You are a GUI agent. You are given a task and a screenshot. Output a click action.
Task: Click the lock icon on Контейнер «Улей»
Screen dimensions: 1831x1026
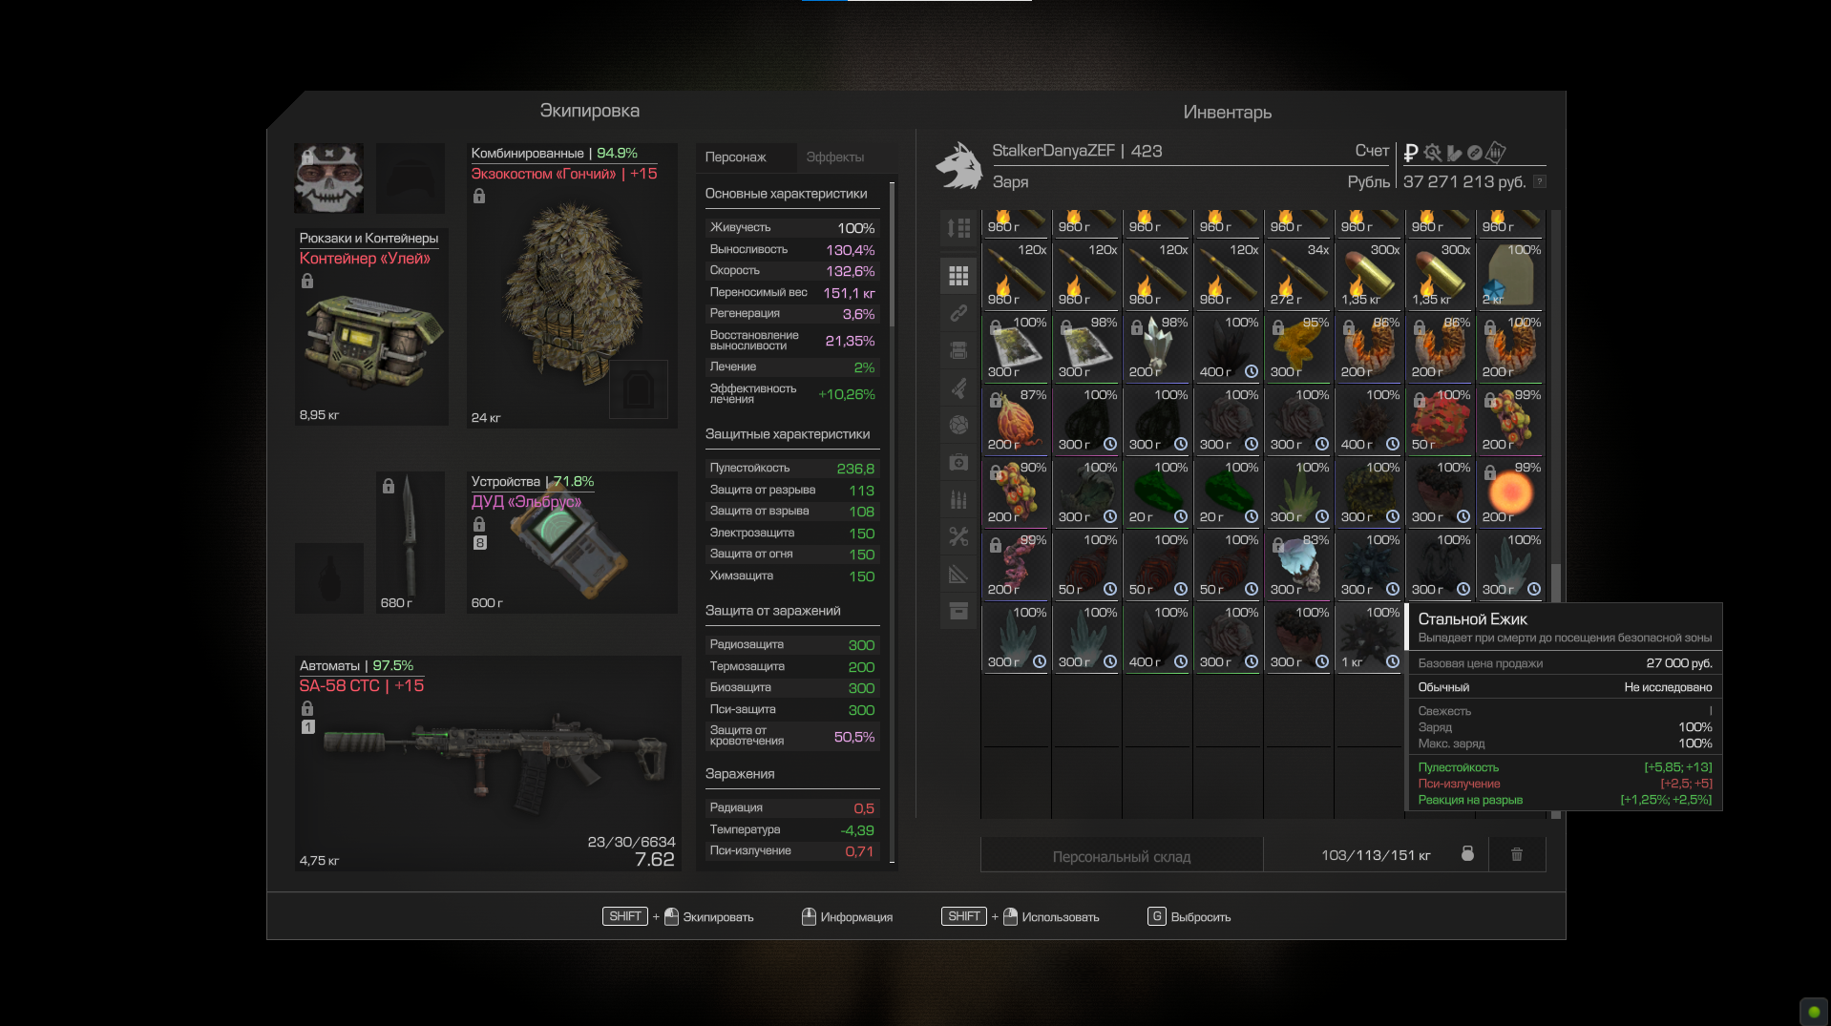[307, 281]
